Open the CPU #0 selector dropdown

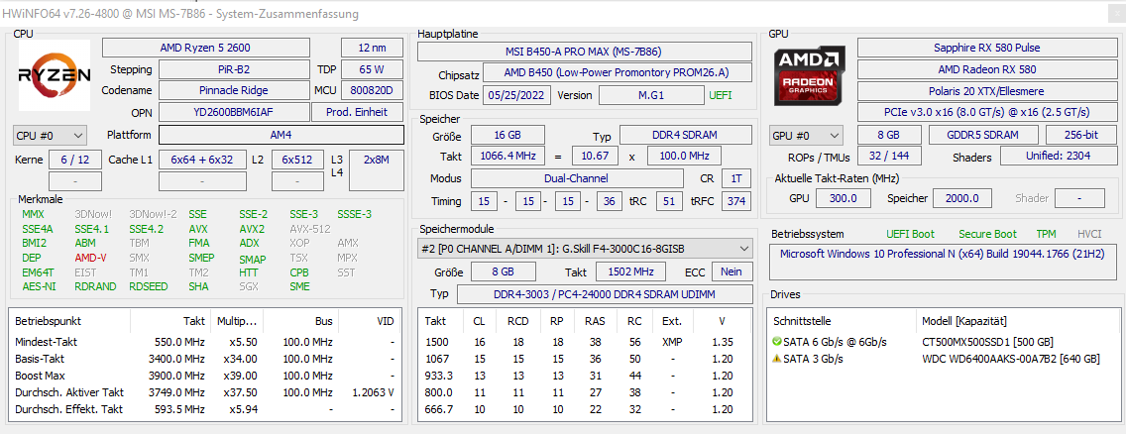pyautogui.click(x=51, y=135)
